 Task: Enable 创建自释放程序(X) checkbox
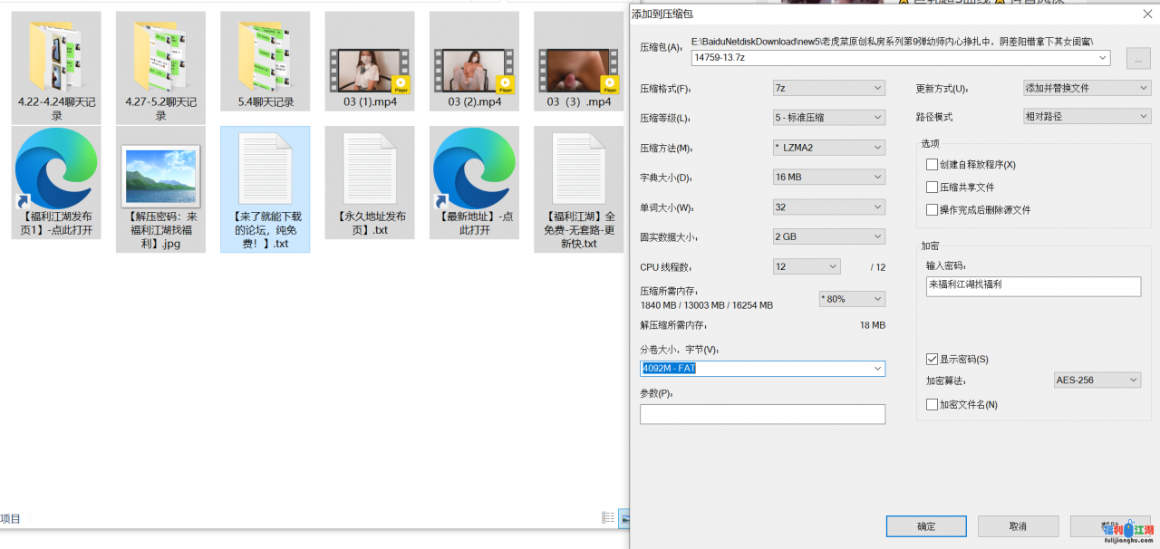pos(933,165)
